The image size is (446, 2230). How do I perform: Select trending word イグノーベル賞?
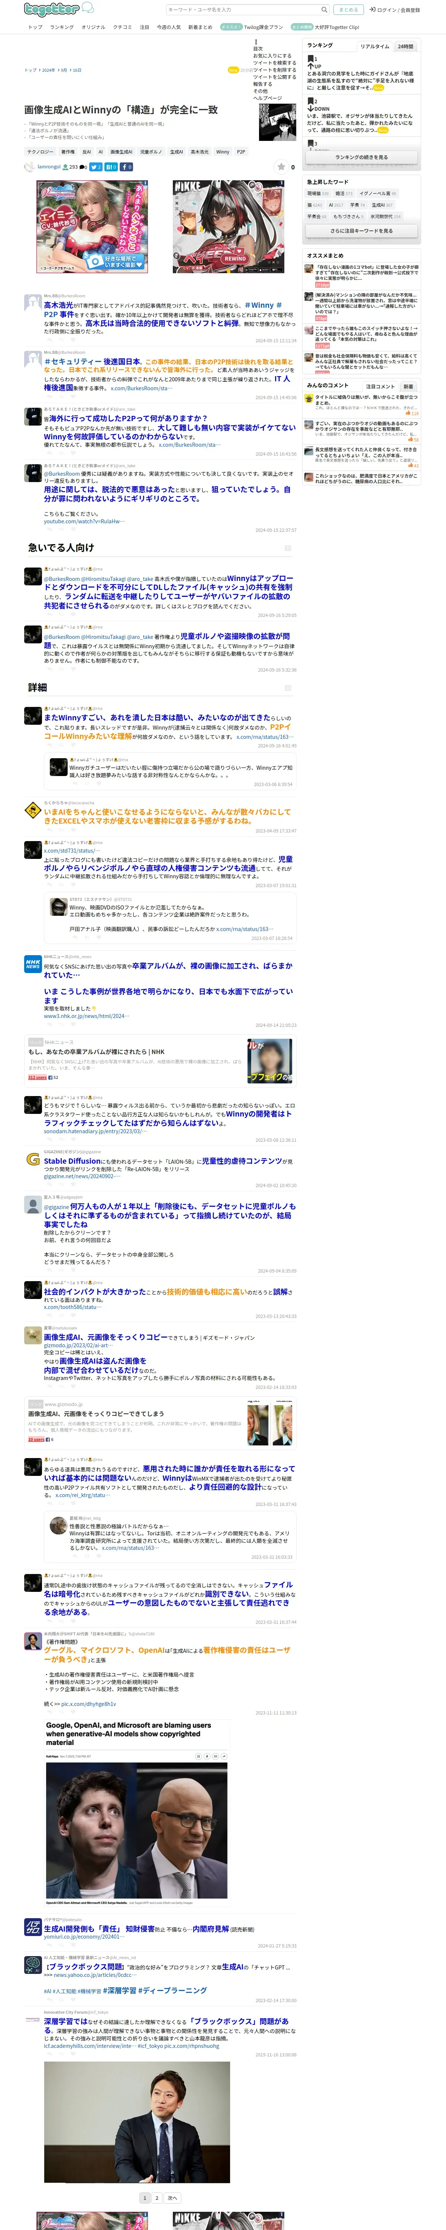pos(377,193)
